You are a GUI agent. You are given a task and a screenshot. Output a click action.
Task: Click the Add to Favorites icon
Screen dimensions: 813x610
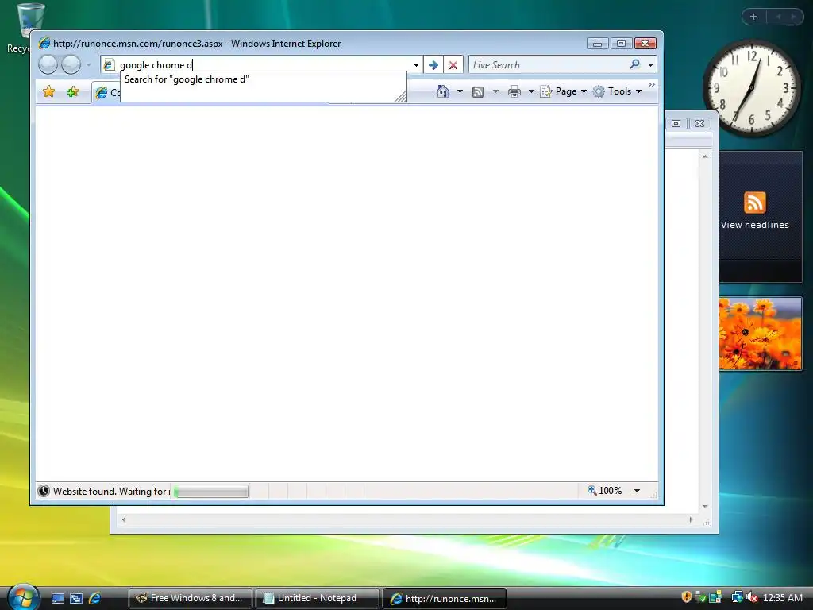point(72,92)
